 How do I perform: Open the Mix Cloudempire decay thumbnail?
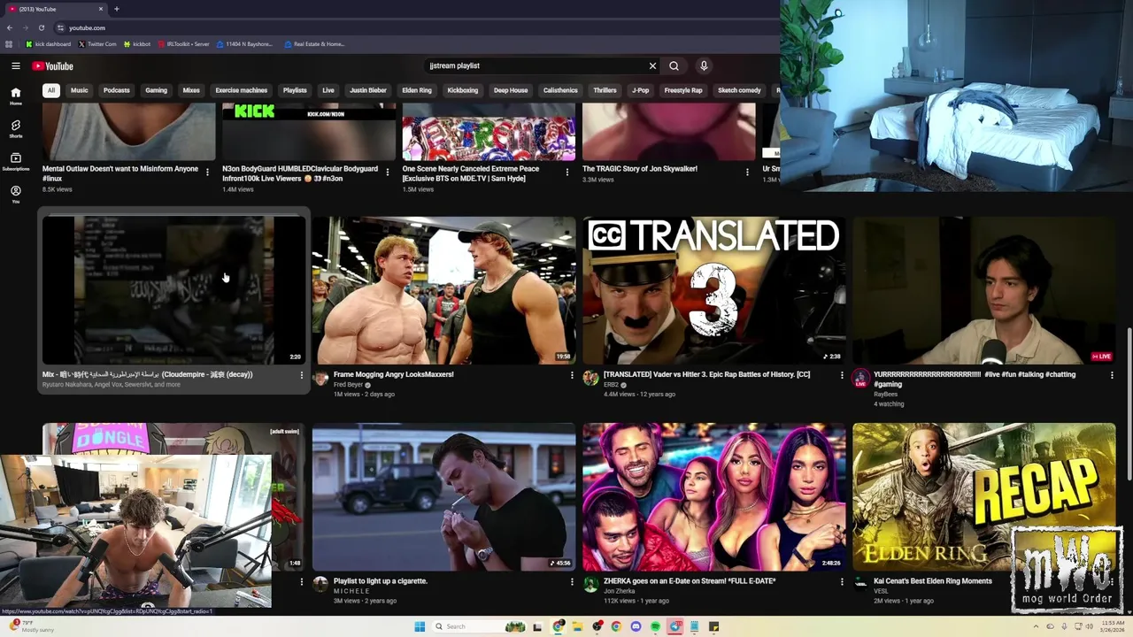click(173, 290)
